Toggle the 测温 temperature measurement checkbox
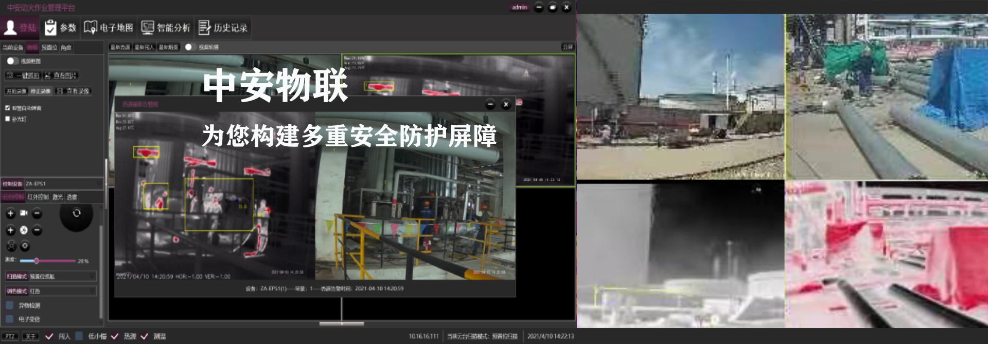This screenshot has width=988, height=344. 145,336
